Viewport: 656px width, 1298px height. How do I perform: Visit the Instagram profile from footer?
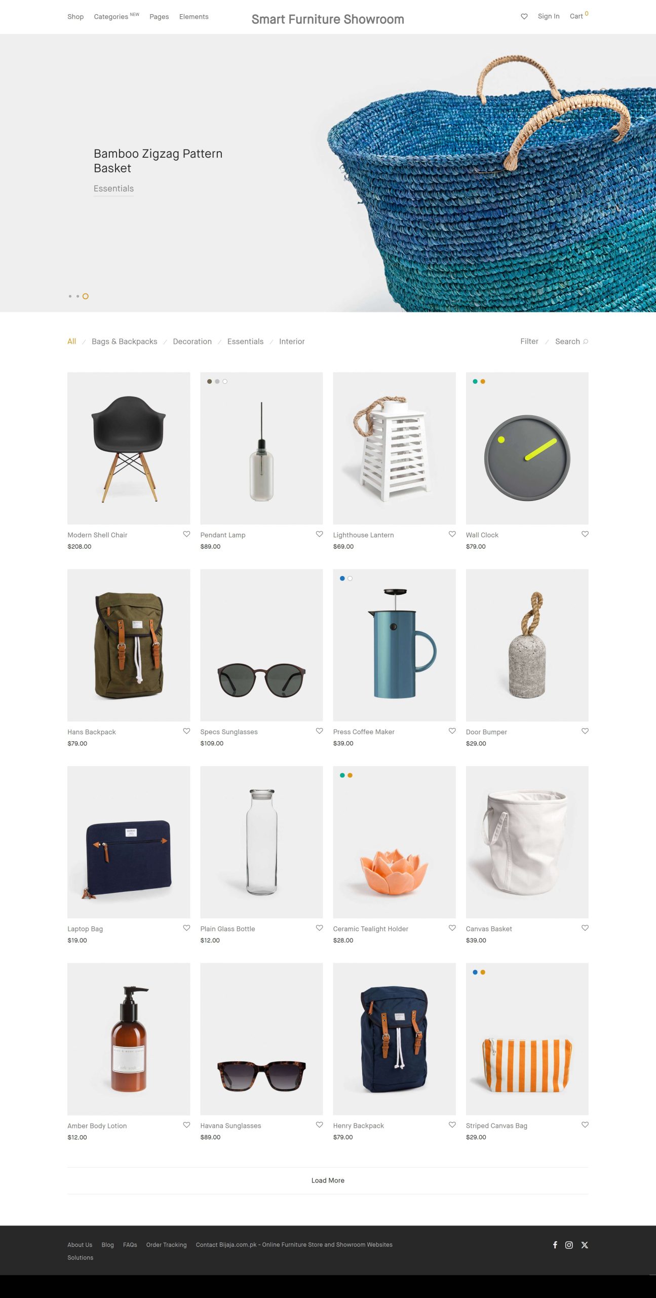pos(569,1245)
